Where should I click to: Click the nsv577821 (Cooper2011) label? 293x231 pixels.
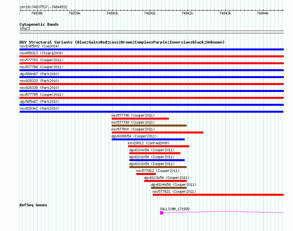[x=174, y=191]
